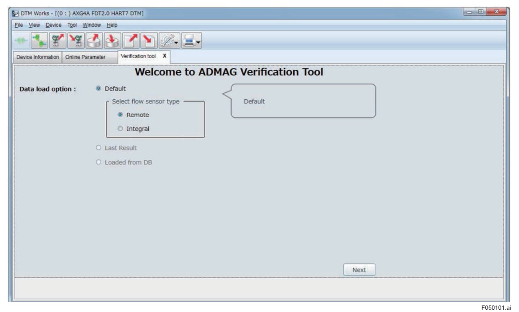The height and width of the screenshot is (312, 519).
Task: Open the printer dropdown in the toolbar
Action: [191, 41]
